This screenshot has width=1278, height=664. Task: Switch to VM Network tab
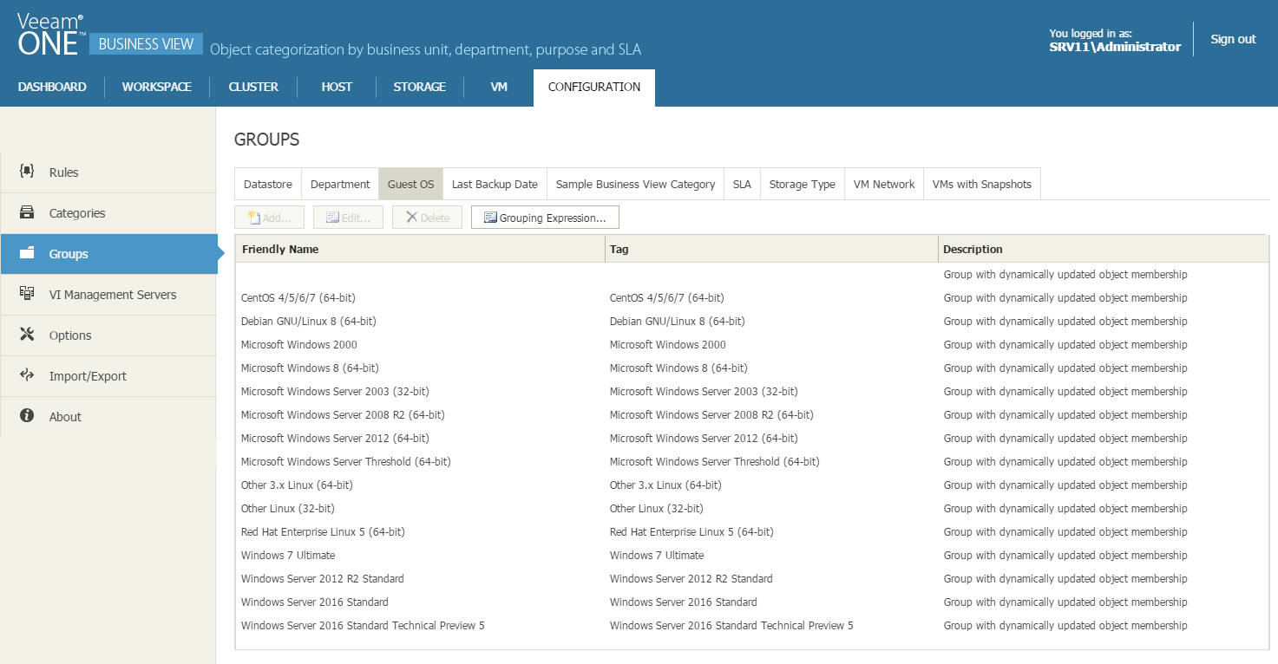coord(884,184)
